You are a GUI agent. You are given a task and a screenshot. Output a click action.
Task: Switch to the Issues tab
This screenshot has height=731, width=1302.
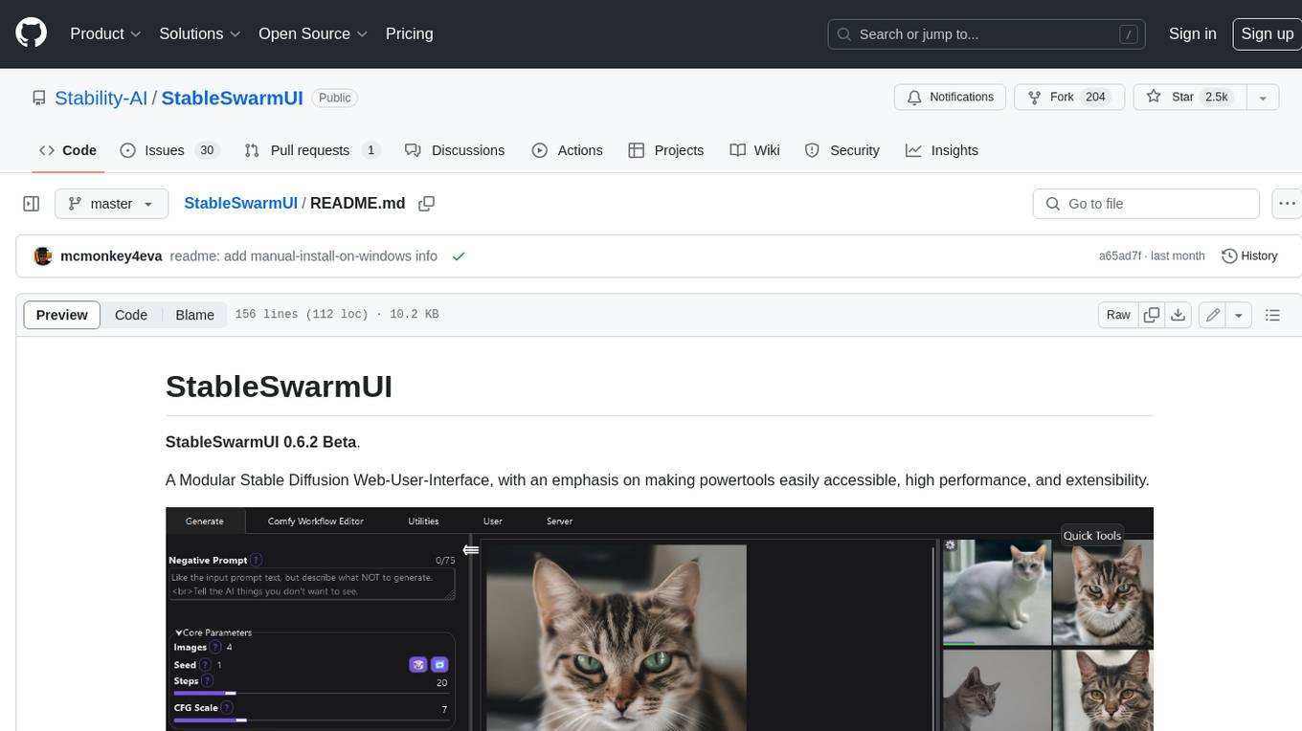click(169, 150)
